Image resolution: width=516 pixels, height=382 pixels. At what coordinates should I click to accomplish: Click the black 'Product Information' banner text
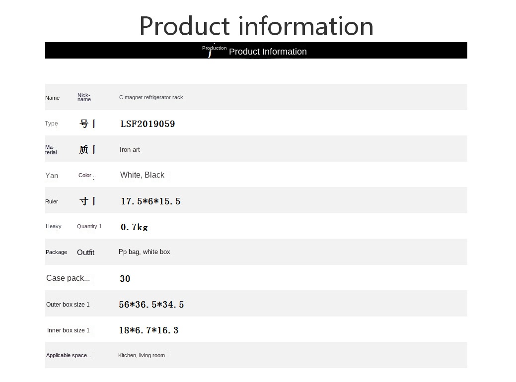point(268,52)
